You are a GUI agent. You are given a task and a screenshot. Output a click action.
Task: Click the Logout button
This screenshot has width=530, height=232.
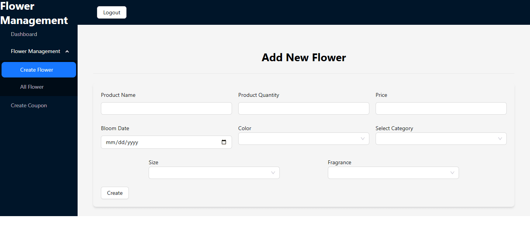[112, 12]
